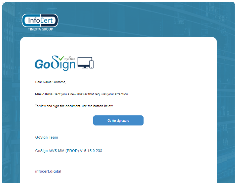Click the "new dossier" words in message
236x183 pixels.
(79, 94)
